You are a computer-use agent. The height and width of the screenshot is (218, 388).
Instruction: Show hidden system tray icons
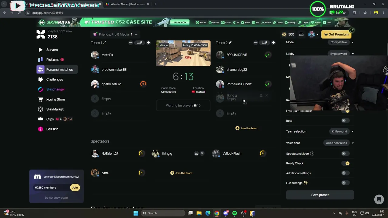tap(334, 213)
